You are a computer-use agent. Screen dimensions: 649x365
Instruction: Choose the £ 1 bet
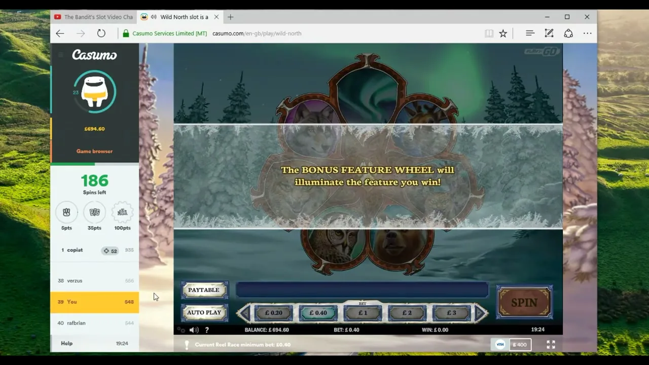(x=363, y=313)
